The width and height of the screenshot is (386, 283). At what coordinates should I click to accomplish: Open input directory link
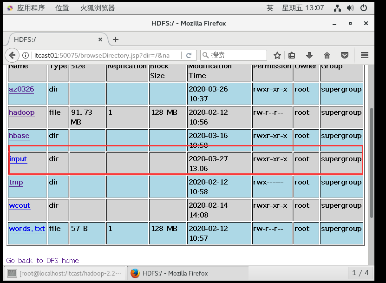18,159
